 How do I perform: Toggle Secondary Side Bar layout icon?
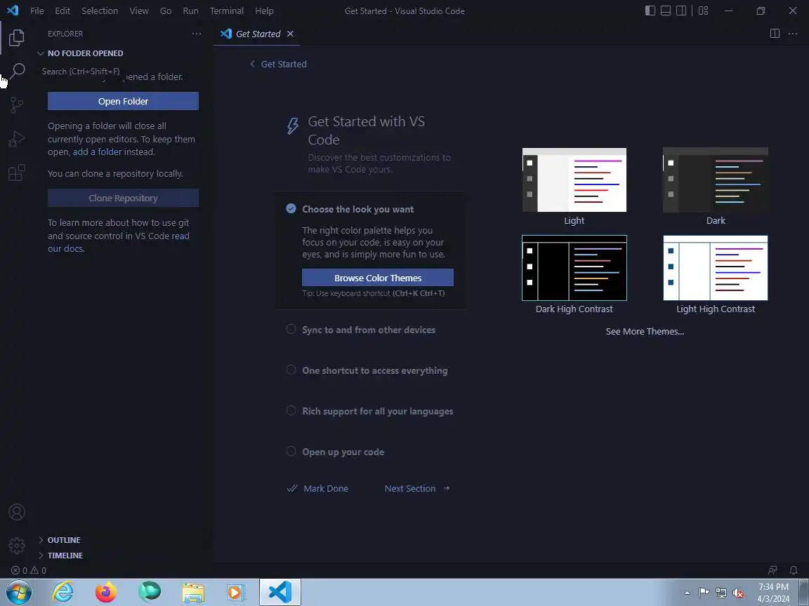(681, 11)
